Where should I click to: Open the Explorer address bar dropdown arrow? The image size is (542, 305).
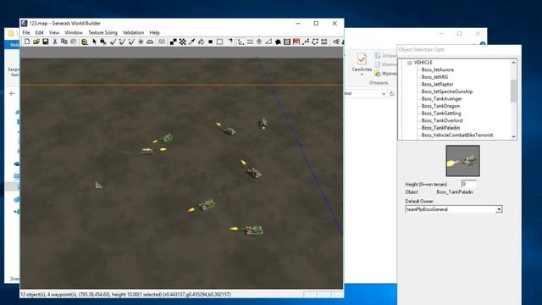coord(384,94)
